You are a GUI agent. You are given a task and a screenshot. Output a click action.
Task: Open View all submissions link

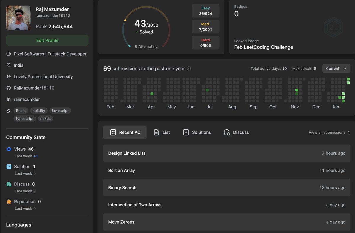point(327,132)
